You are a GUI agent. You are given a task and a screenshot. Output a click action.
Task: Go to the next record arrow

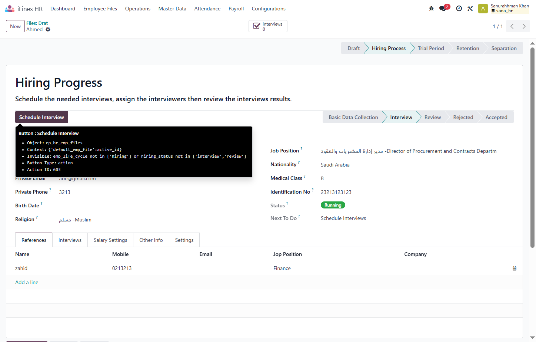pos(524,26)
